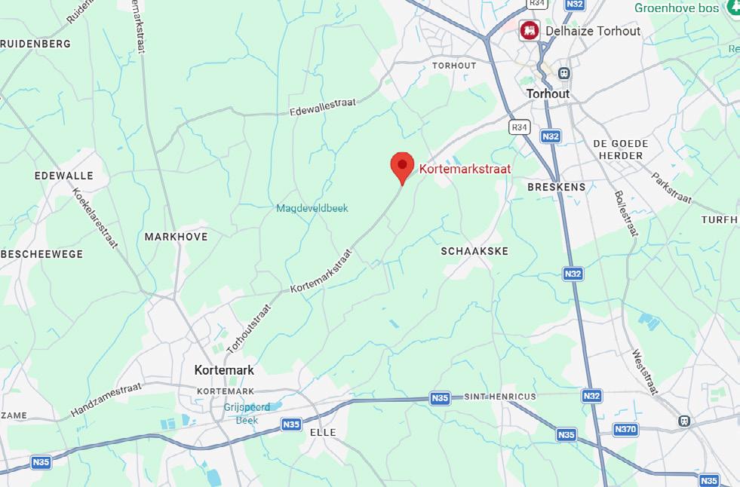This screenshot has width=740, height=487.
Task: Click the Magdeveldbeek stream label
Action: point(312,208)
